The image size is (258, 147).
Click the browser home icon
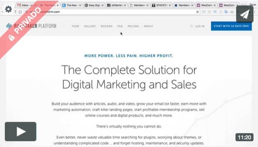20,12
